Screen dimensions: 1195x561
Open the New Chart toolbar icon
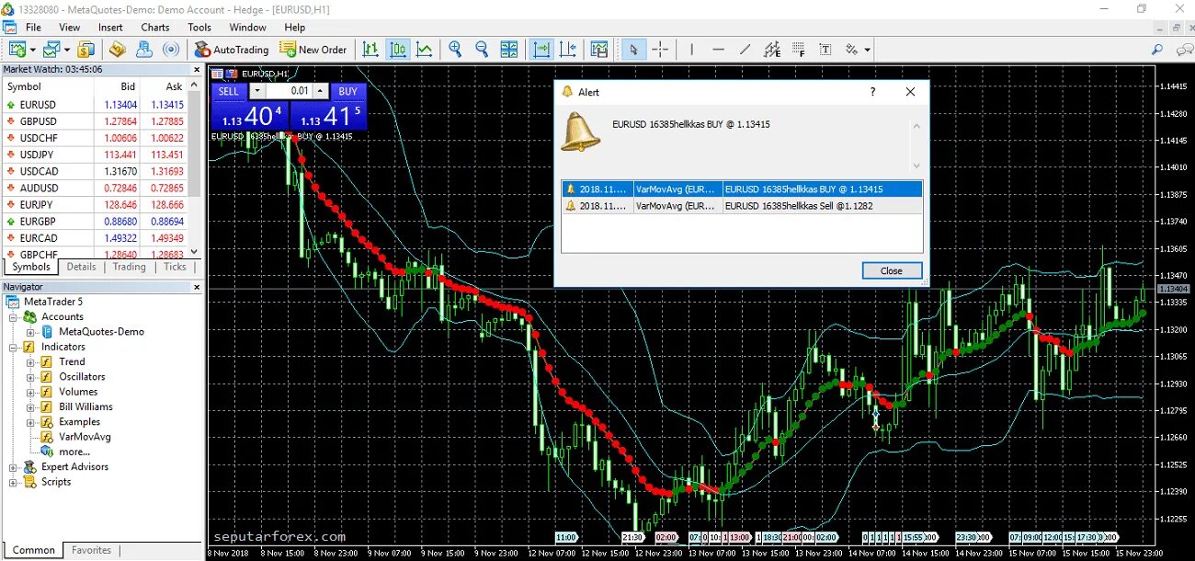(x=17, y=50)
